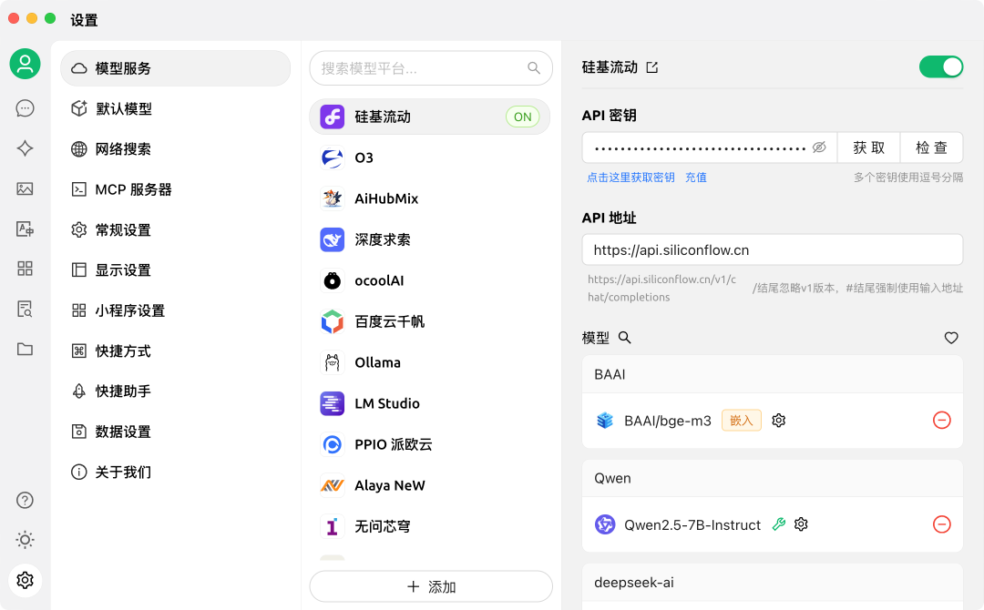Show or hide the API key

(x=819, y=147)
